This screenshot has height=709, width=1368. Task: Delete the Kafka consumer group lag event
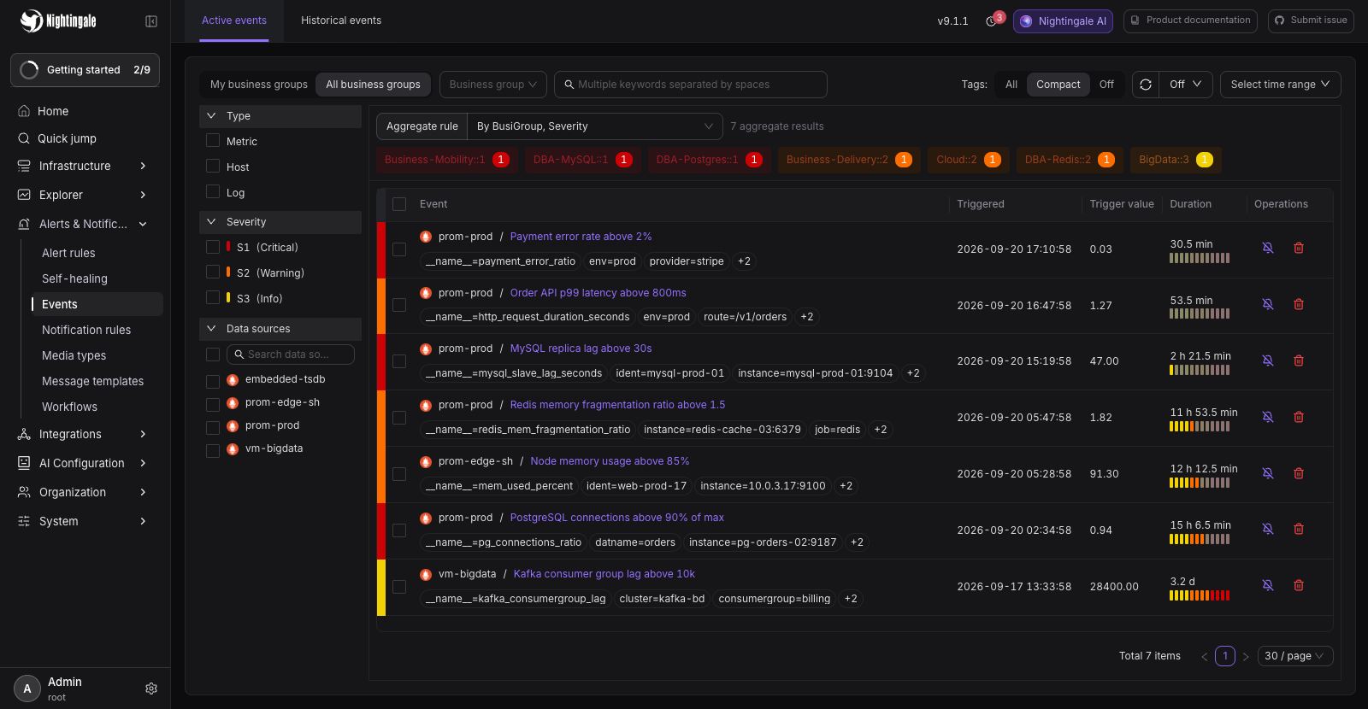tap(1299, 585)
